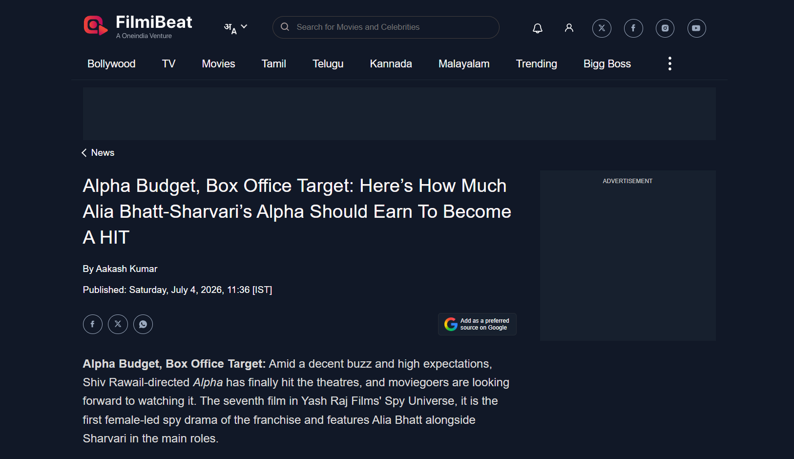Screen dimensions: 794x459
Task: Share article on Facebook
Action: pyautogui.click(x=93, y=324)
